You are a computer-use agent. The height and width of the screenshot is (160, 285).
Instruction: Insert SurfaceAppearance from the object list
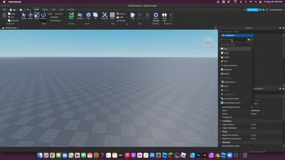pos(236,103)
